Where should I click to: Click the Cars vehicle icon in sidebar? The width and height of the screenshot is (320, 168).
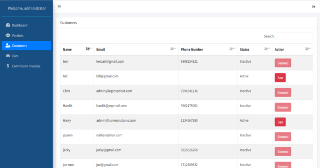pyautogui.click(x=8, y=56)
